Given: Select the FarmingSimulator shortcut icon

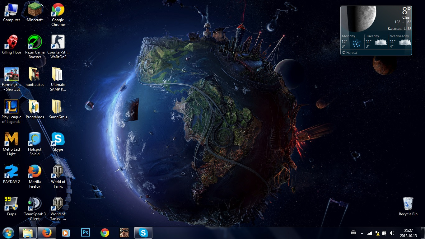Looking at the screenshot, I should (x=12, y=80).
